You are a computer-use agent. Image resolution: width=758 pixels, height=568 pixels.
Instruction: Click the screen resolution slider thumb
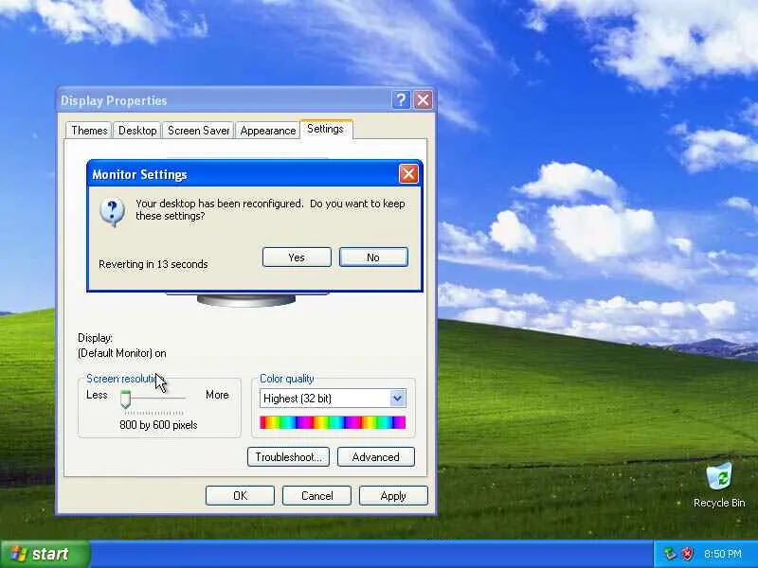coord(125,399)
